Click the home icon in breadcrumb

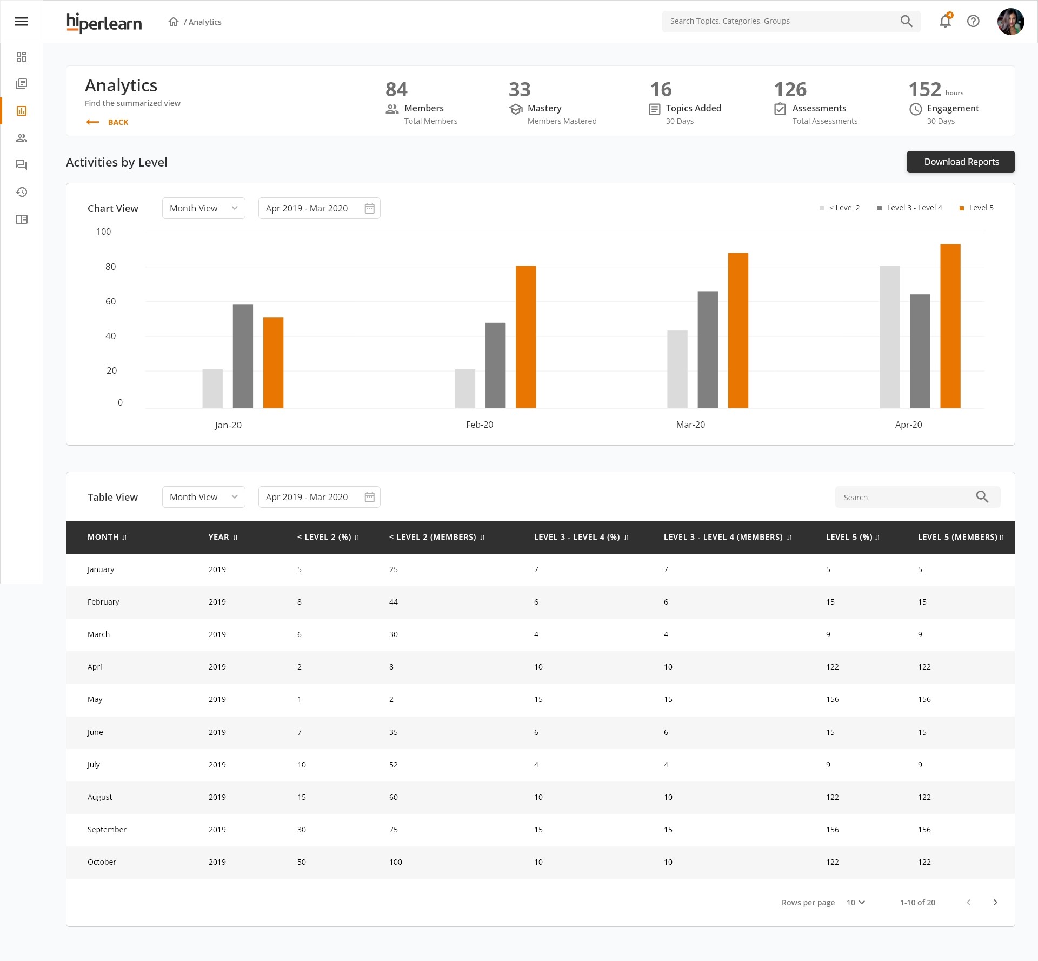point(174,22)
